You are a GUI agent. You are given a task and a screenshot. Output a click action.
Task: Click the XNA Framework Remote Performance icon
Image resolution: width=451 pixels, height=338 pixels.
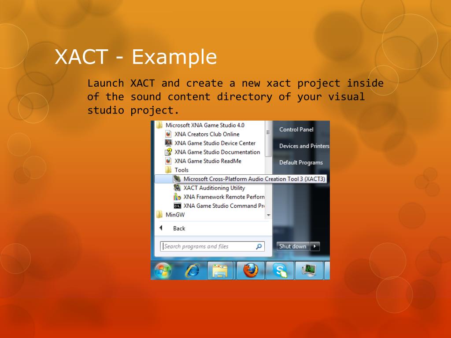[177, 197]
